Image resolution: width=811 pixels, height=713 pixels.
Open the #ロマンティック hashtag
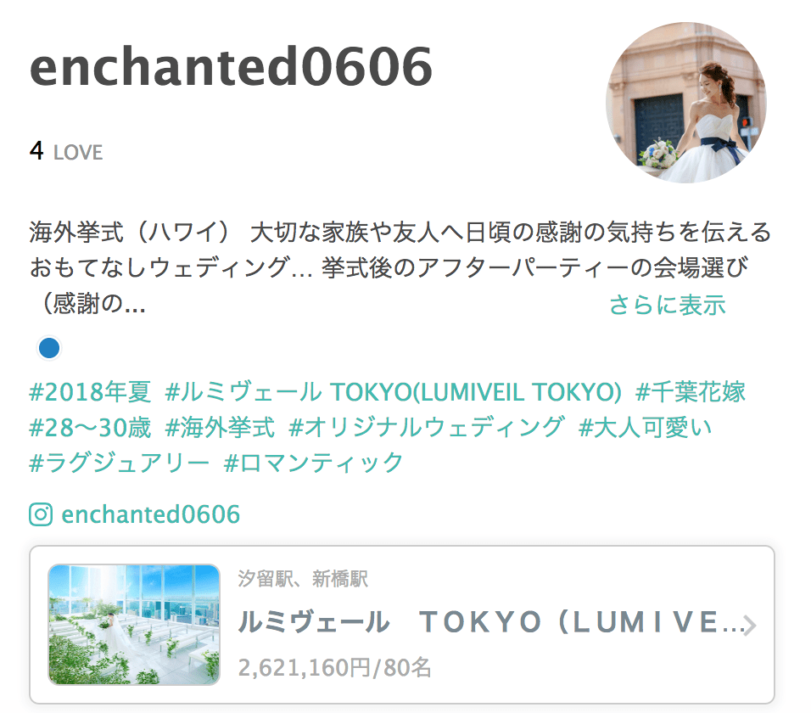point(313,463)
